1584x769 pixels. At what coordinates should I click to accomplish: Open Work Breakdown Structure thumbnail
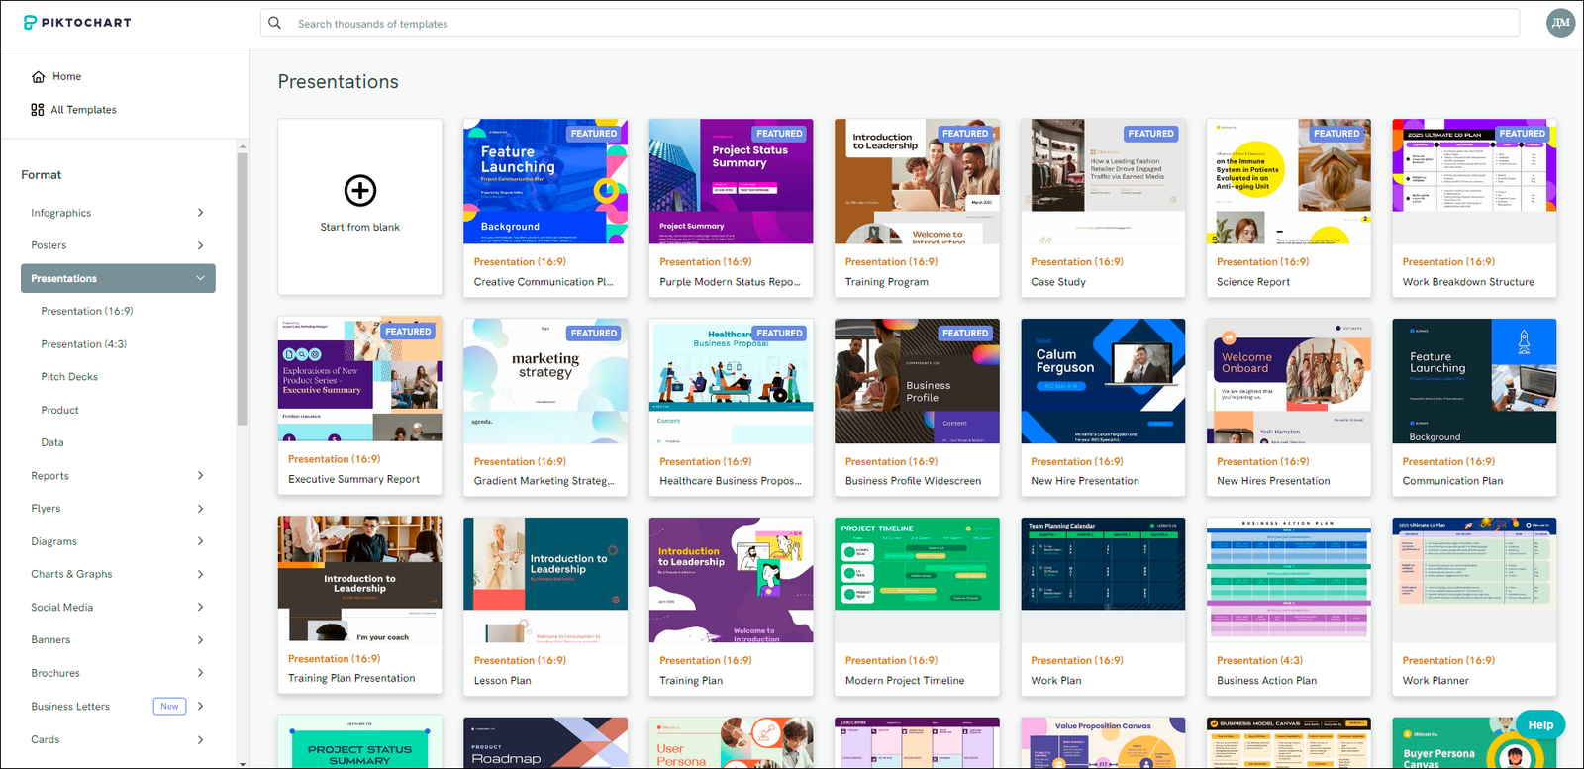(1474, 181)
